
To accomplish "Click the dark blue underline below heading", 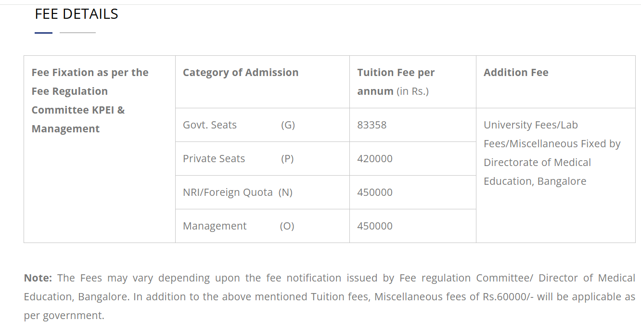I will tap(43, 33).
